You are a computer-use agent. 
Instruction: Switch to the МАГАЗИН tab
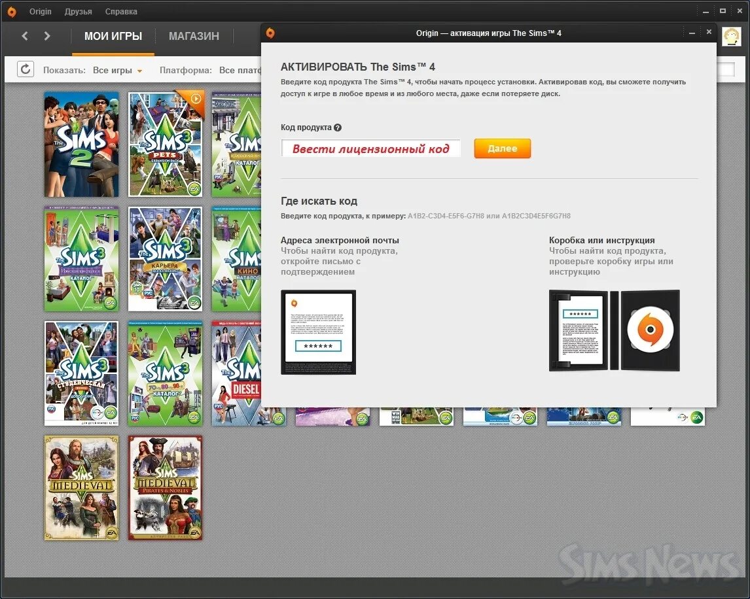(x=194, y=37)
